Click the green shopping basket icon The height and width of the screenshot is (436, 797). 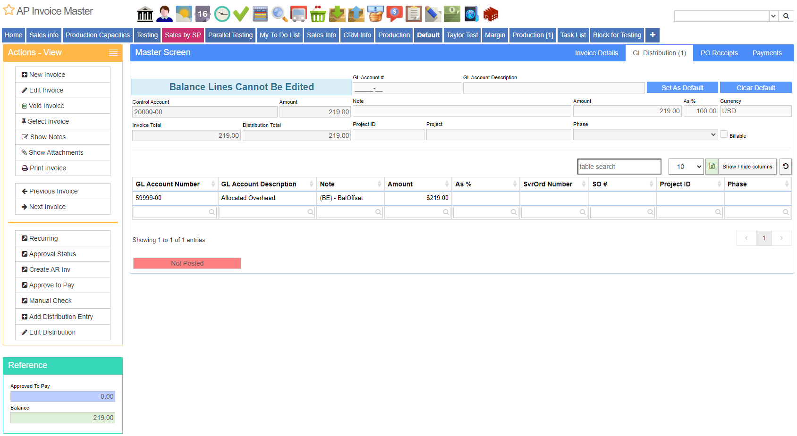[318, 14]
